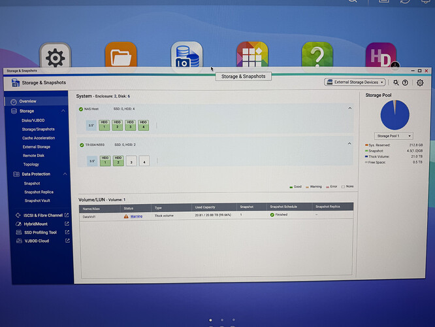Launch HD Station desktop icon
This screenshot has height=327, width=435.
point(381,57)
